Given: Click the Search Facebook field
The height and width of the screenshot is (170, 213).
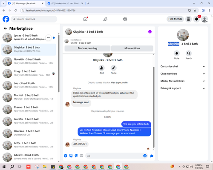Looking at the screenshot, I should point(34,19).
